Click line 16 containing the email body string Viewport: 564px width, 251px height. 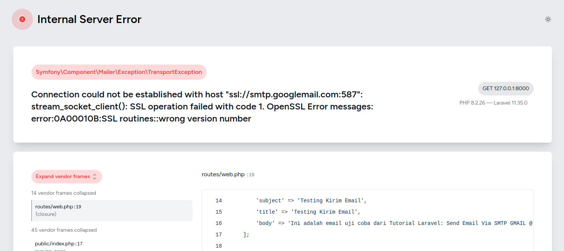point(378,223)
